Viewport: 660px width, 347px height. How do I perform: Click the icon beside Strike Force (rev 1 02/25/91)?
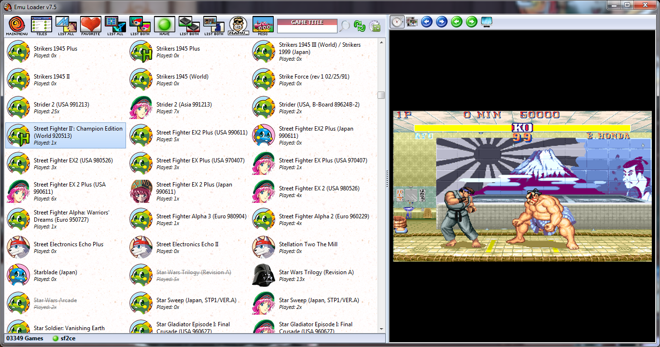(264, 80)
